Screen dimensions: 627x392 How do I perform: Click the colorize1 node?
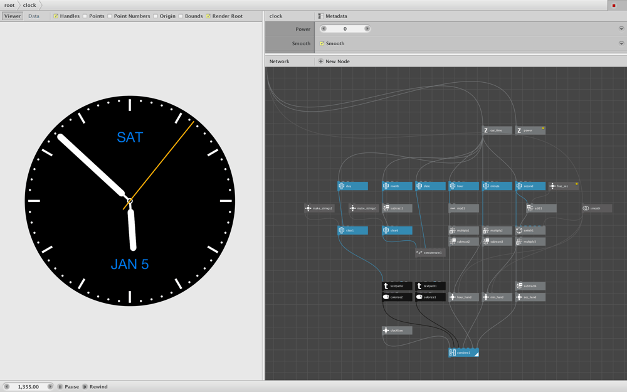click(x=430, y=297)
